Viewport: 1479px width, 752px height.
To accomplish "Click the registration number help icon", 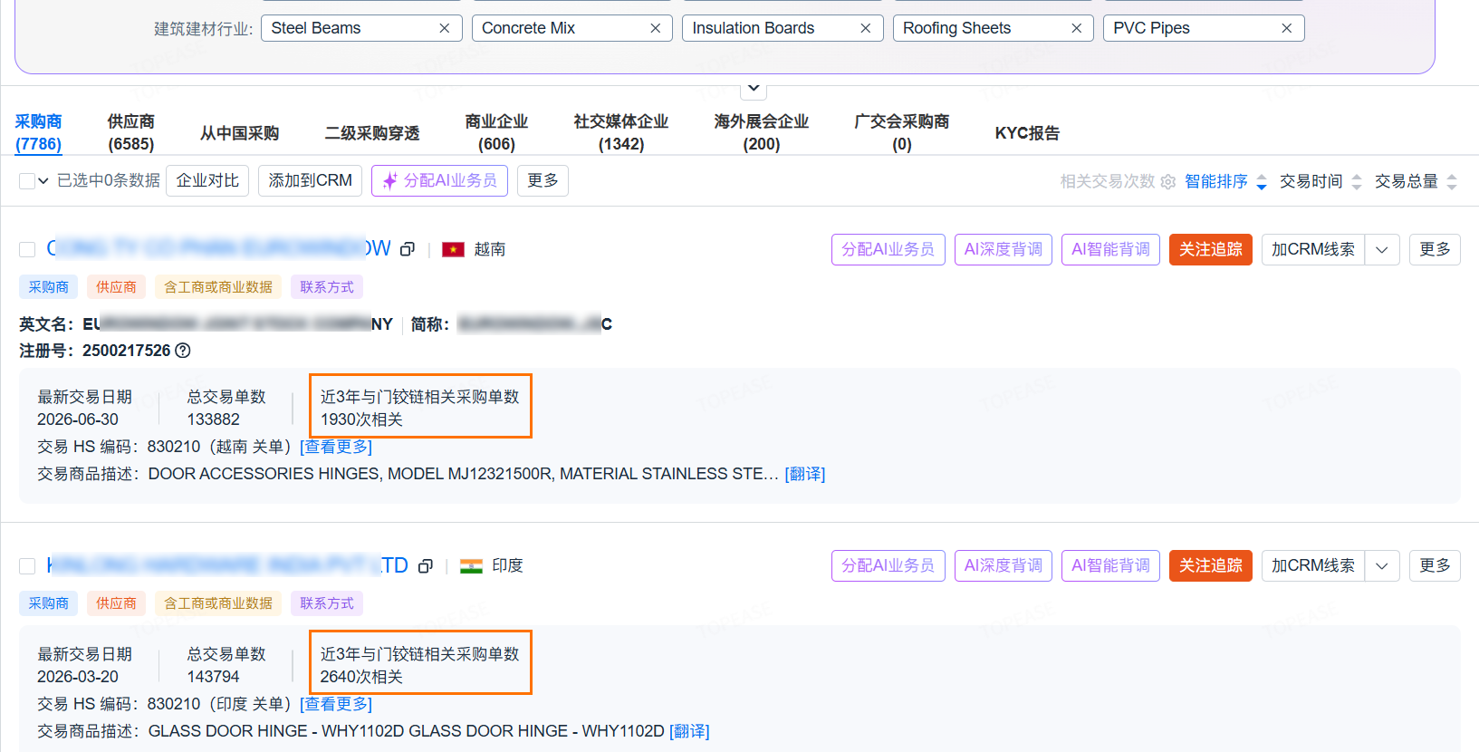I will [x=183, y=351].
